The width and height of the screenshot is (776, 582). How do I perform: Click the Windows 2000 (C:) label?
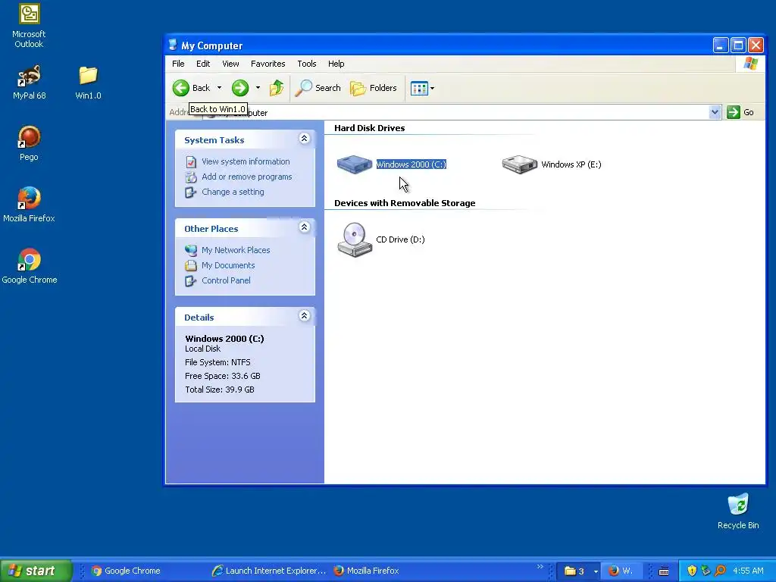tap(411, 164)
